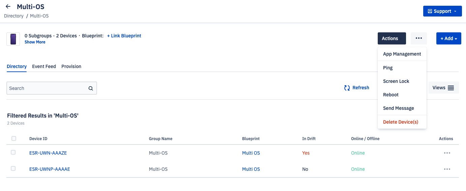
Task: Click the Group Name column header
Action: (161, 139)
